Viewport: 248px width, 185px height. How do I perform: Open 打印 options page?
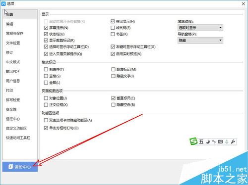(9, 91)
